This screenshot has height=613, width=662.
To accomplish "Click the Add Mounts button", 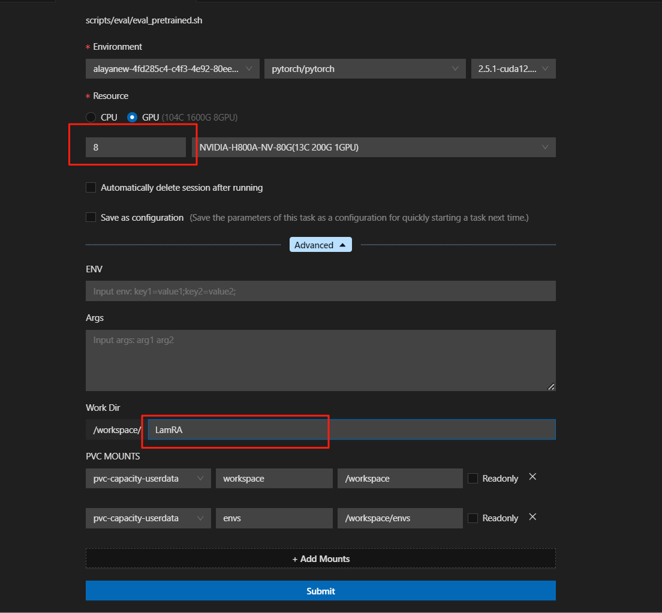I will pos(320,558).
